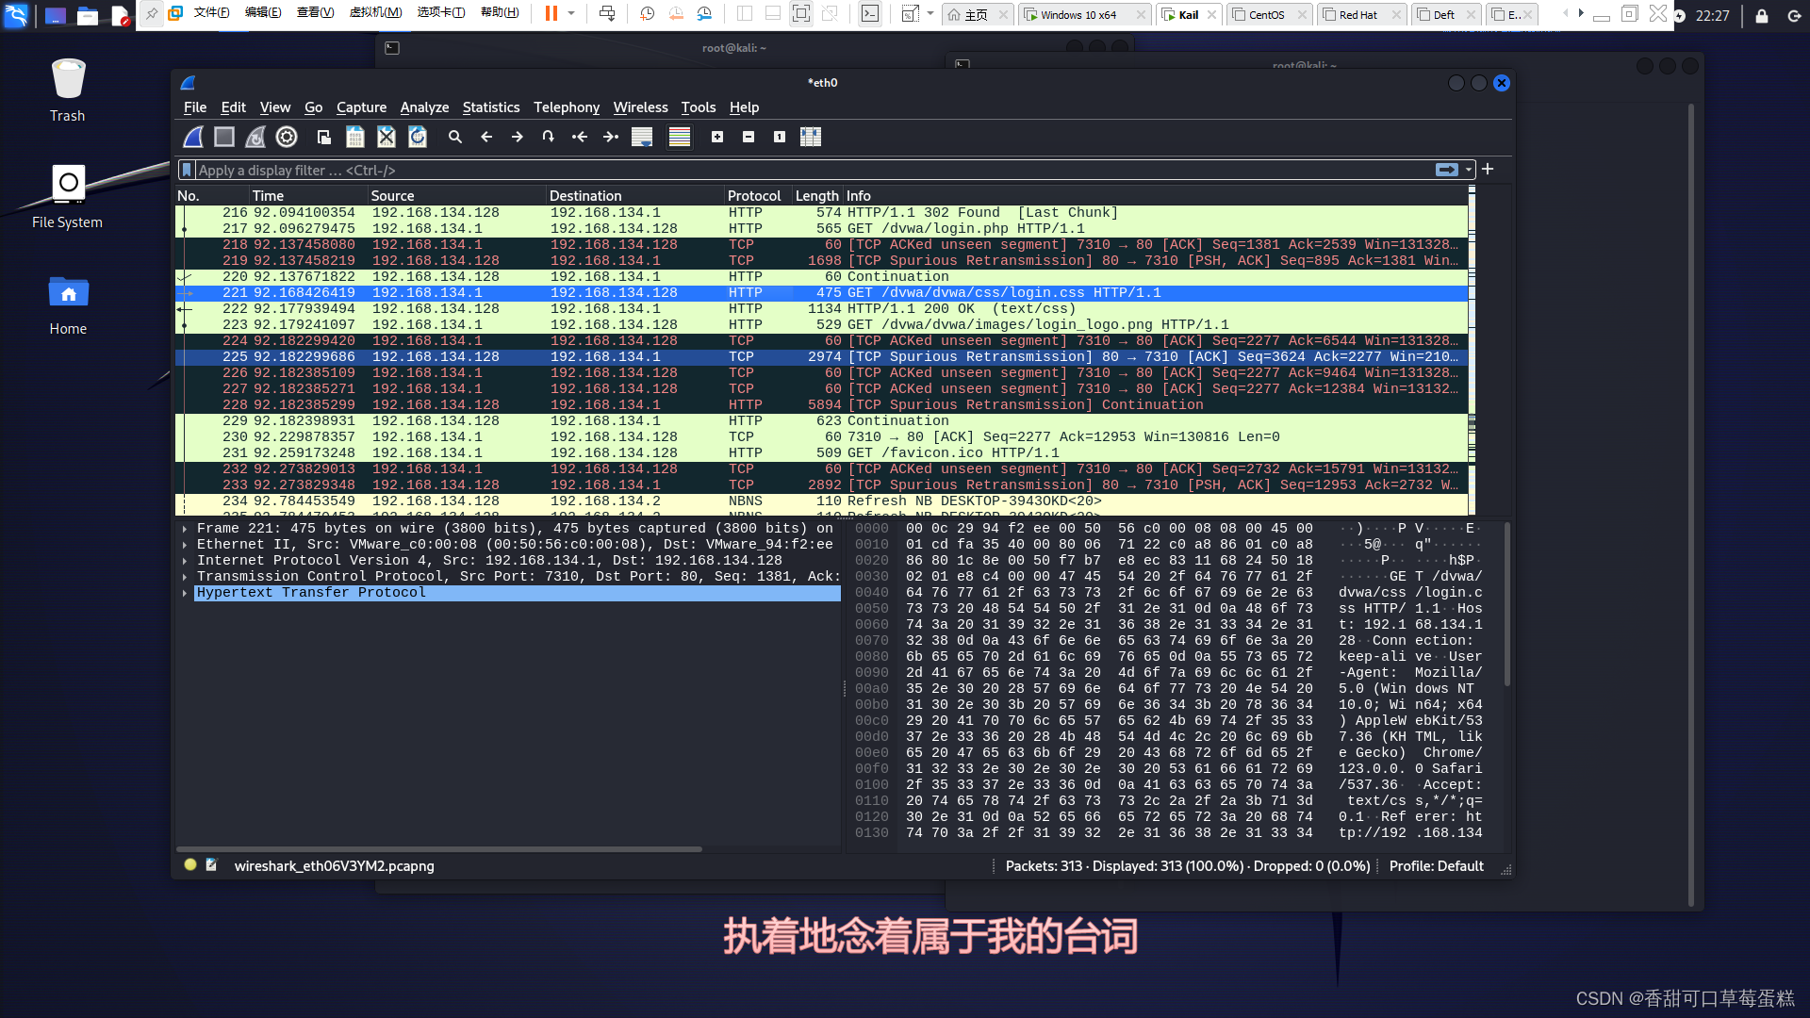Expand Transmission Control Protocol details
1810x1018 pixels.
(185, 577)
